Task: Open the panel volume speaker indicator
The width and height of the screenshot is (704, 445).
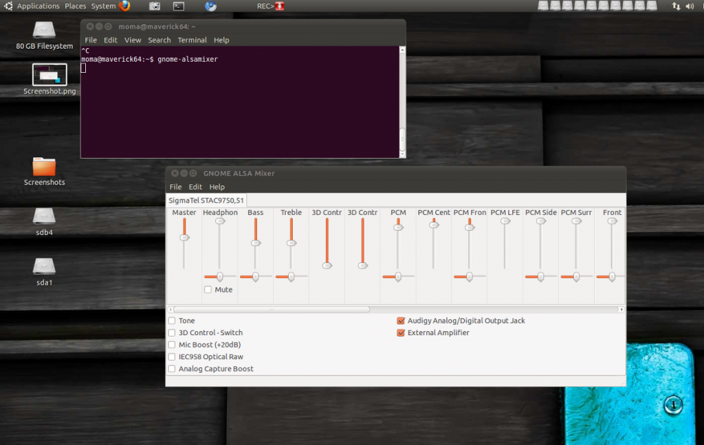Action: pyautogui.click(x=690, y=5)
